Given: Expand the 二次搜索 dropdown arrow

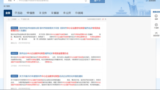Looking at the screenshot, I should click(x=19, y=19).
